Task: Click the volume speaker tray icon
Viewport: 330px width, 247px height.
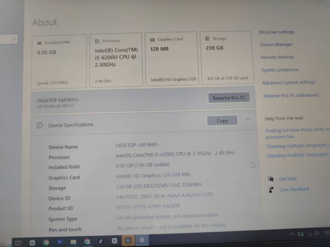Action: pos(317,233)
